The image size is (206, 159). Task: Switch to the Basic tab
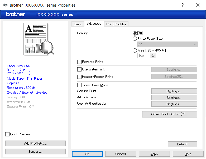pyautogui.click(x=78, y=24)
